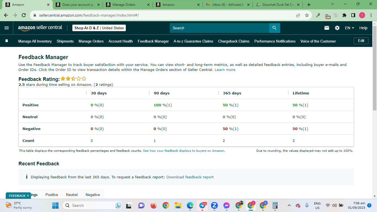Click the Amazon Seller Central logo
Viewport: 377px width, 212px height.
pos(40,28)
